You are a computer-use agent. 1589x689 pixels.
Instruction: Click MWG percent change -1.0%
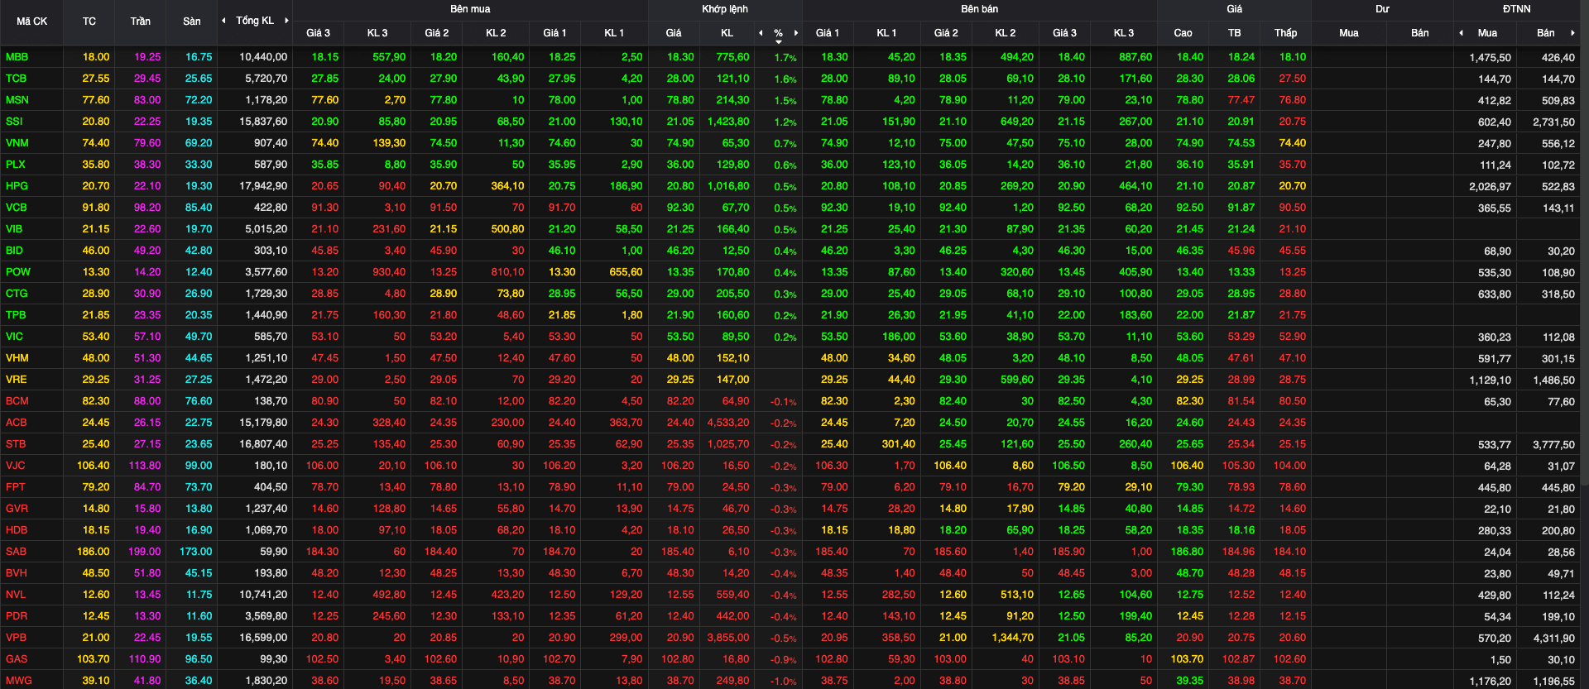pos(784,682)
